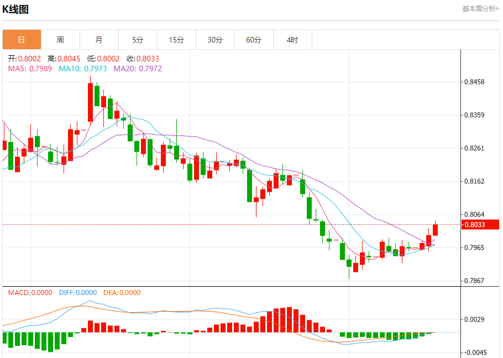Image resolution: width=503 pixels, height=358 pixels.
Task: Click the MA10: 0.7973 indicator label
Action: [x=83, y=69]
